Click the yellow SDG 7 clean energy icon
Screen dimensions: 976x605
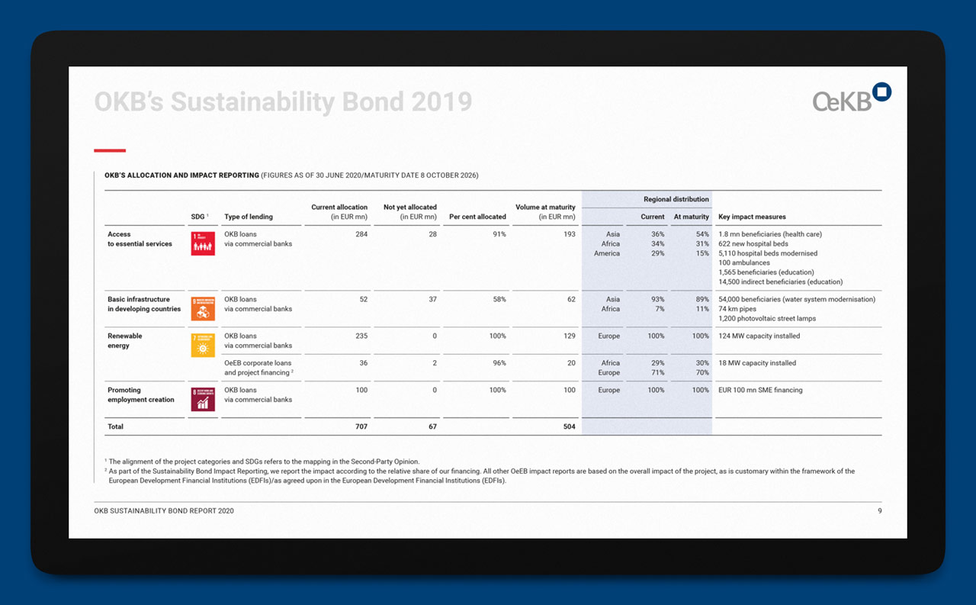point(202,345)
